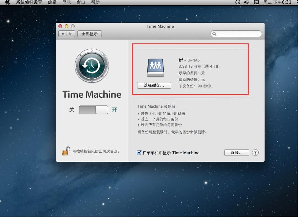Click the forward navigation arrow
The image size is (298, 217).
pyautogui.click(x=70, y=33)
